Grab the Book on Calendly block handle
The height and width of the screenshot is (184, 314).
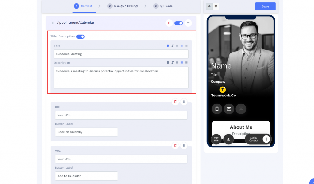point(184,102)
